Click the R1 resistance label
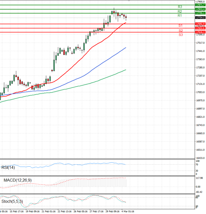 point(180,15)
